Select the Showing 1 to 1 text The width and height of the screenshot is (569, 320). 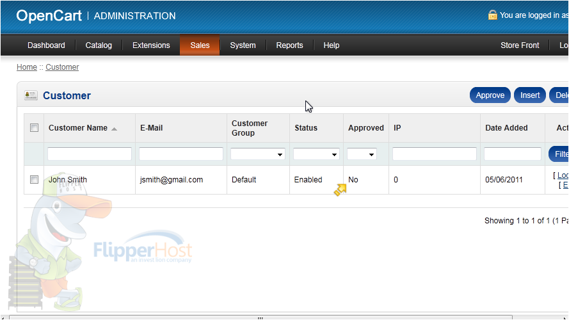[526, 221]
